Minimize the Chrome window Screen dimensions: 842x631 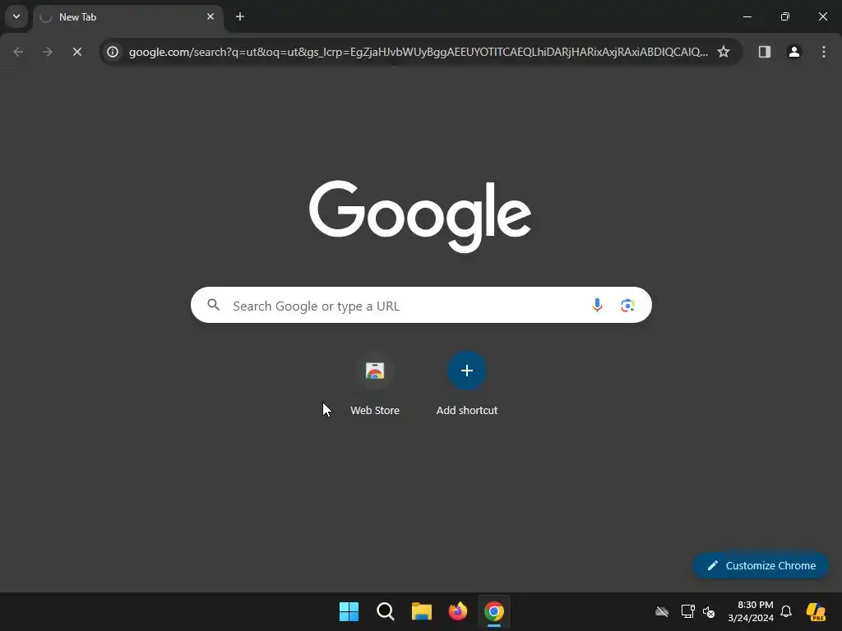(747, 16)
